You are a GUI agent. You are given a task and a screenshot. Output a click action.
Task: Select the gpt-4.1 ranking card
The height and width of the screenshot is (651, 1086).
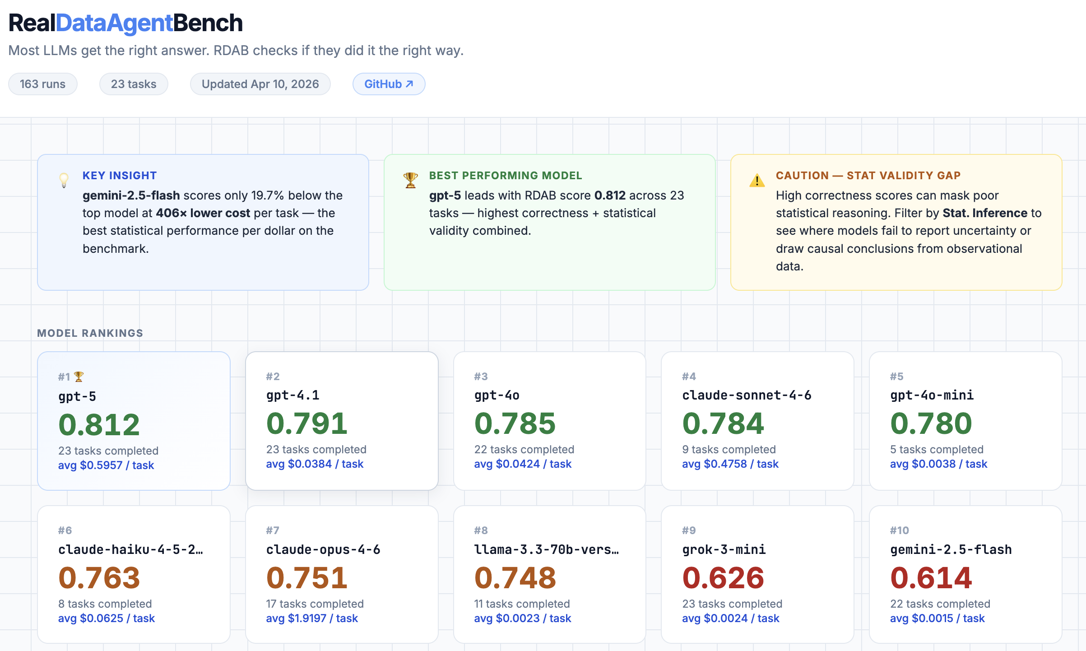point(342,421)
